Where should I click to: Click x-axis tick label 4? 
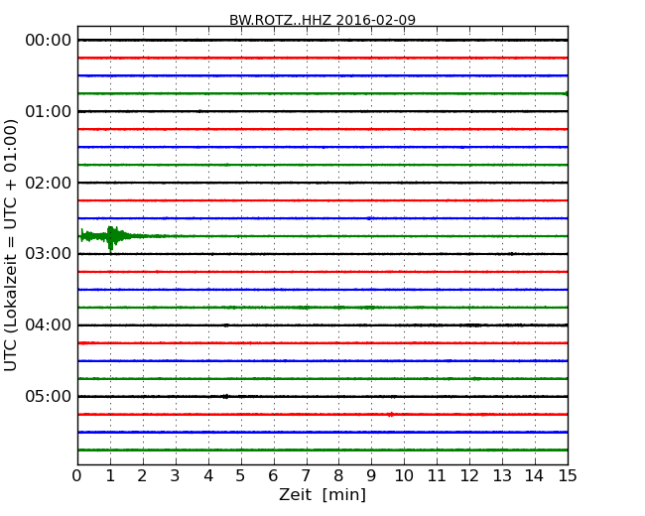[x=208, y=476]
